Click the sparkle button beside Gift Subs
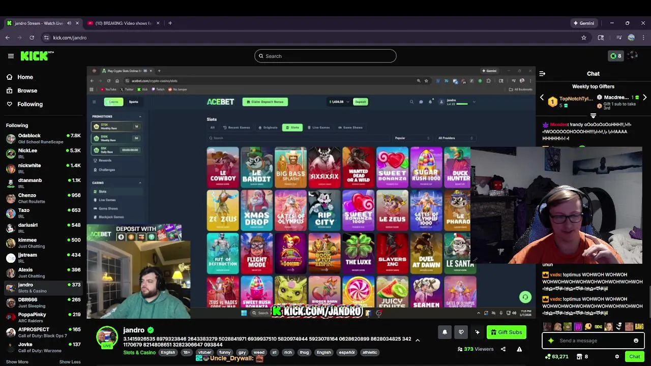Image resolution: width=651 pixels, height=366 pixels. (x=477, y=332)
